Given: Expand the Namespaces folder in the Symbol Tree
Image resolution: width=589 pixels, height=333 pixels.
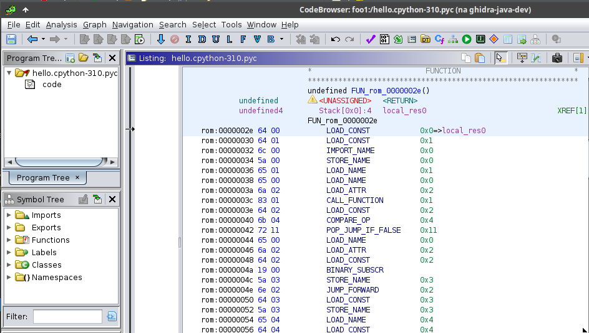Looking at the screenshot, I should click(9, 277).
